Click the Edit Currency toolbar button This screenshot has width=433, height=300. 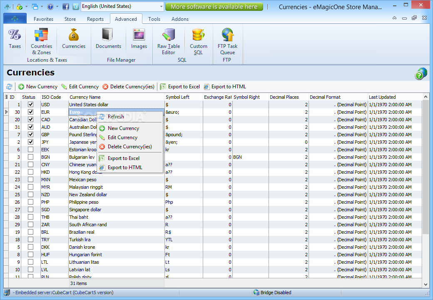pos(80,87)
